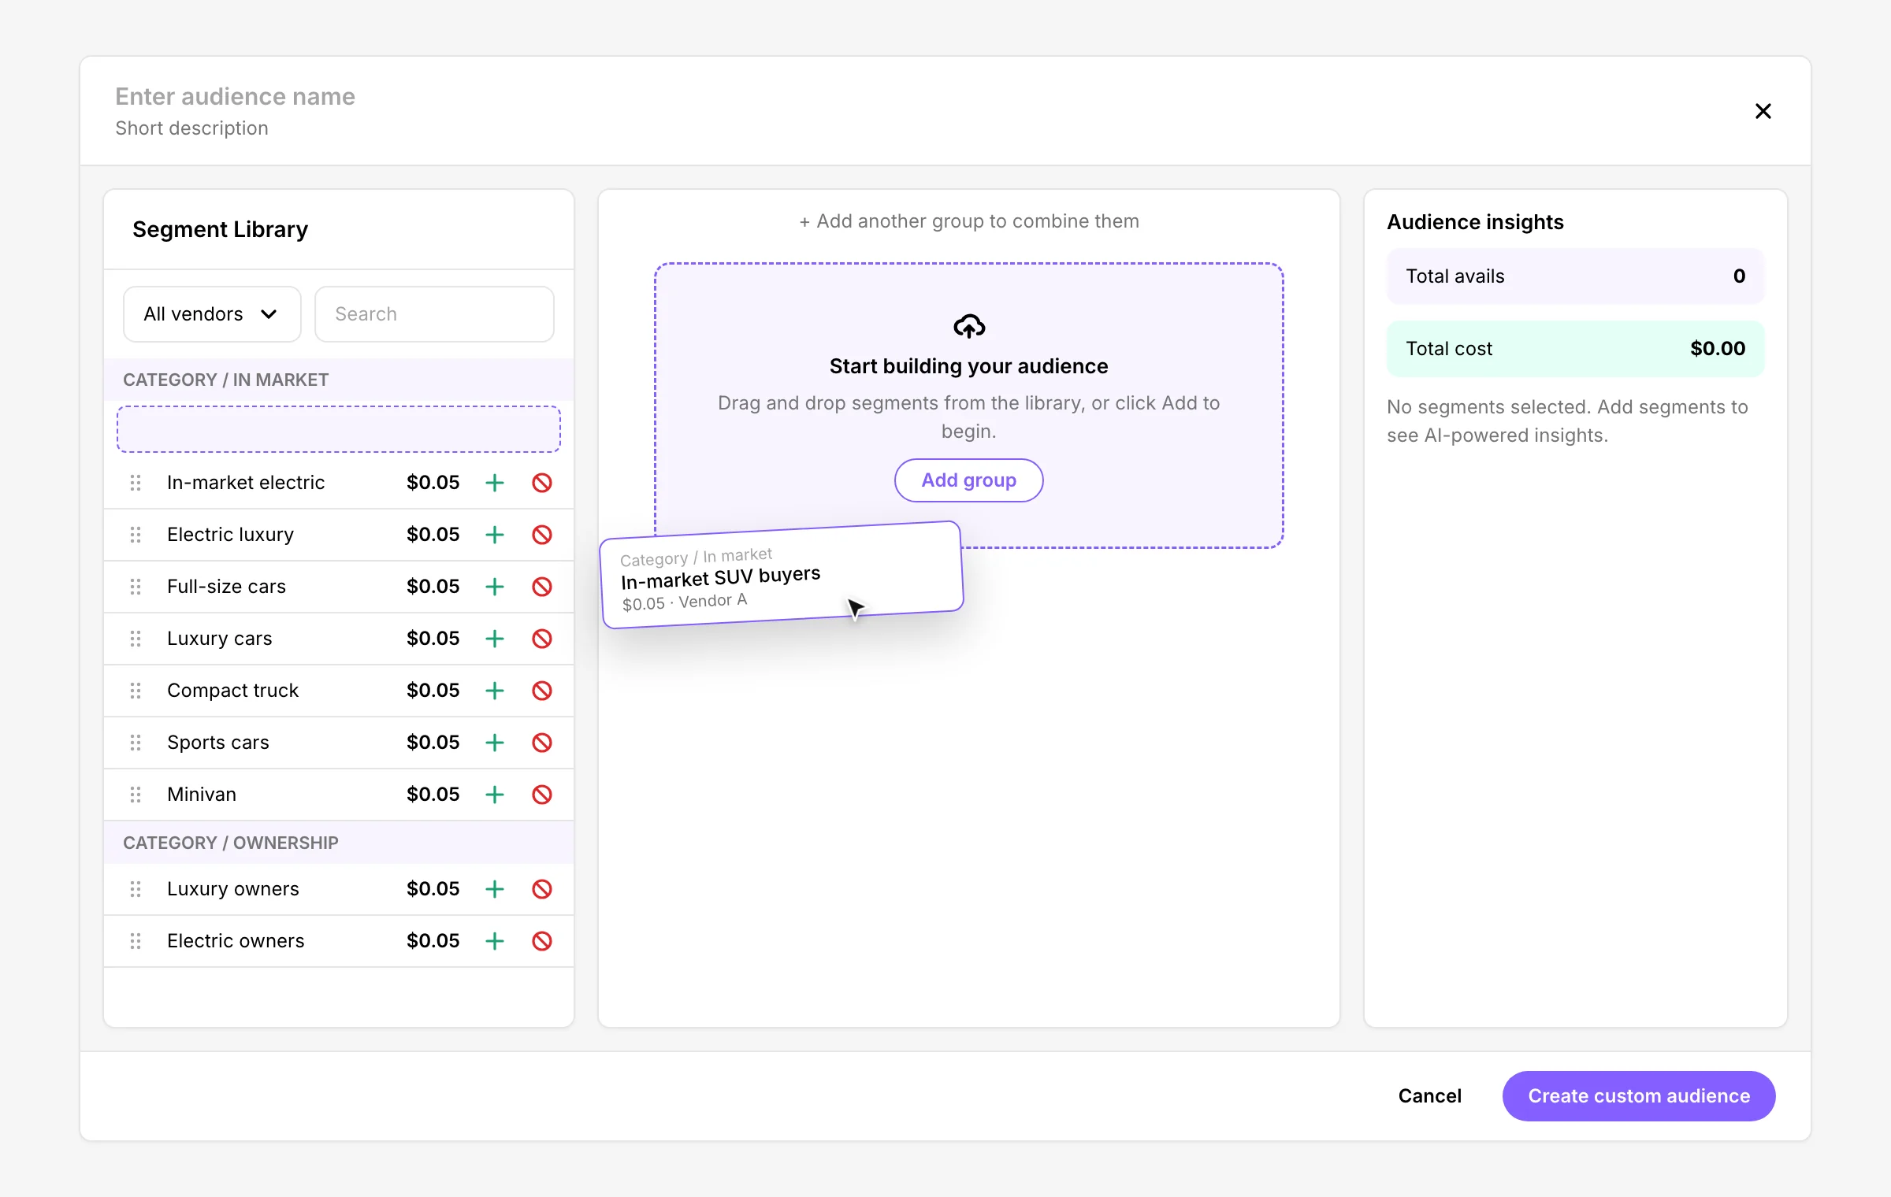The height and width of the screenshot is (1197, 1891).
Task: Exclude the Sports cars segment
Action: tap(542, 743)
